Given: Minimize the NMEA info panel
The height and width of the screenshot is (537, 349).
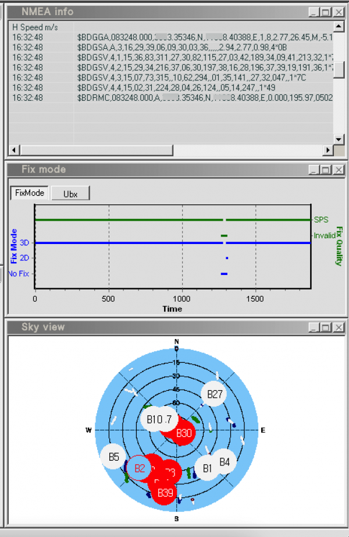Looking at the screenshot, I should 314,12.
